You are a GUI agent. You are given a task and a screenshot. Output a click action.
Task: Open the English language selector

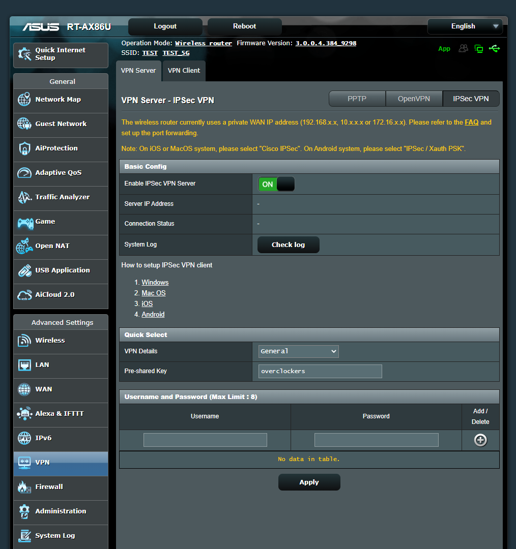click(x=463, y=26)
